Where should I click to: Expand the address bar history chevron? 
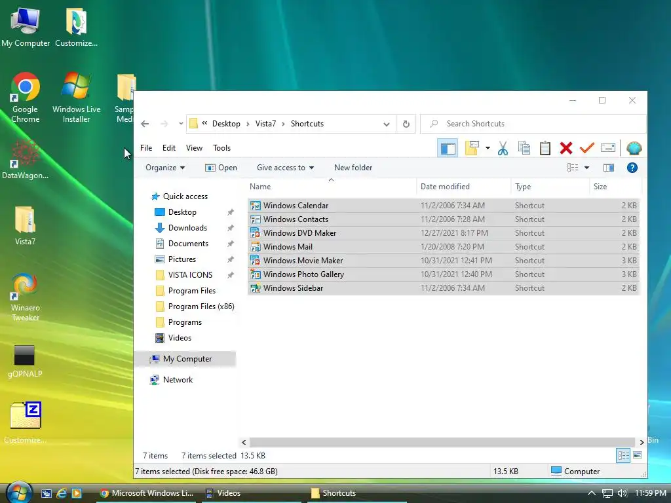(x=387, y=124)
